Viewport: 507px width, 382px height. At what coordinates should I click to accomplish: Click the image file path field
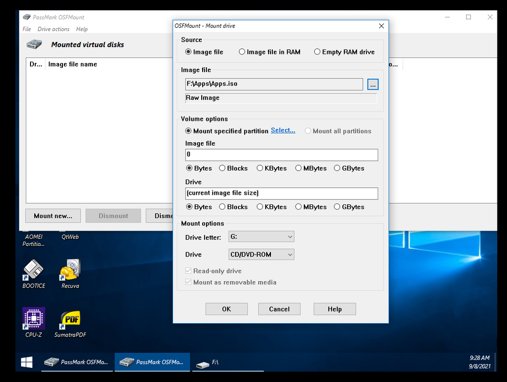(x=274, y=84)
